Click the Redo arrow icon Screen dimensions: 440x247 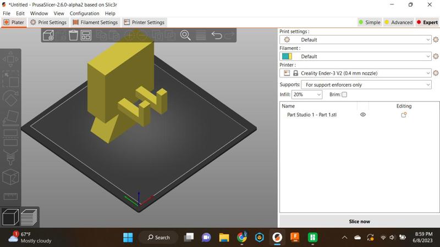[x=229, y=35]
